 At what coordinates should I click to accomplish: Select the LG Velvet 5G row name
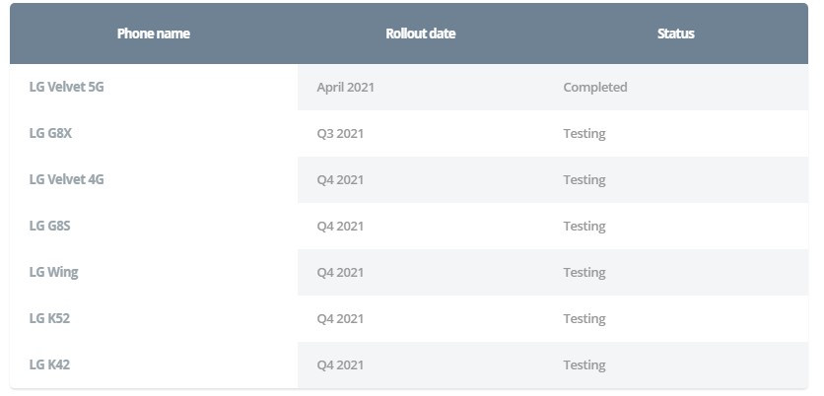click(x=67, y=87)
